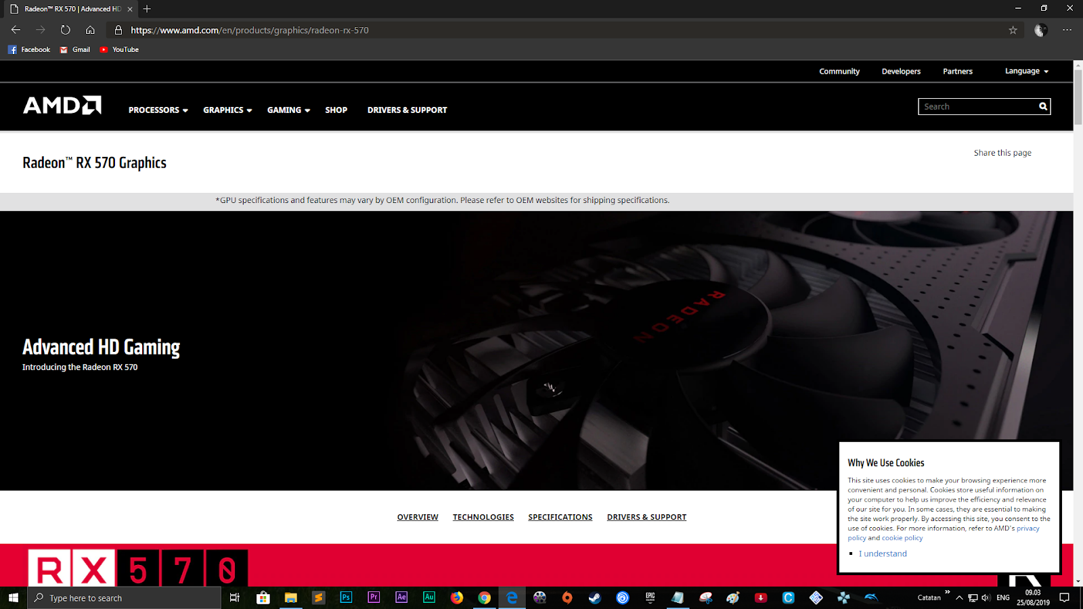Open a new browser tab
1083x609 pixels.
(147, 9)
